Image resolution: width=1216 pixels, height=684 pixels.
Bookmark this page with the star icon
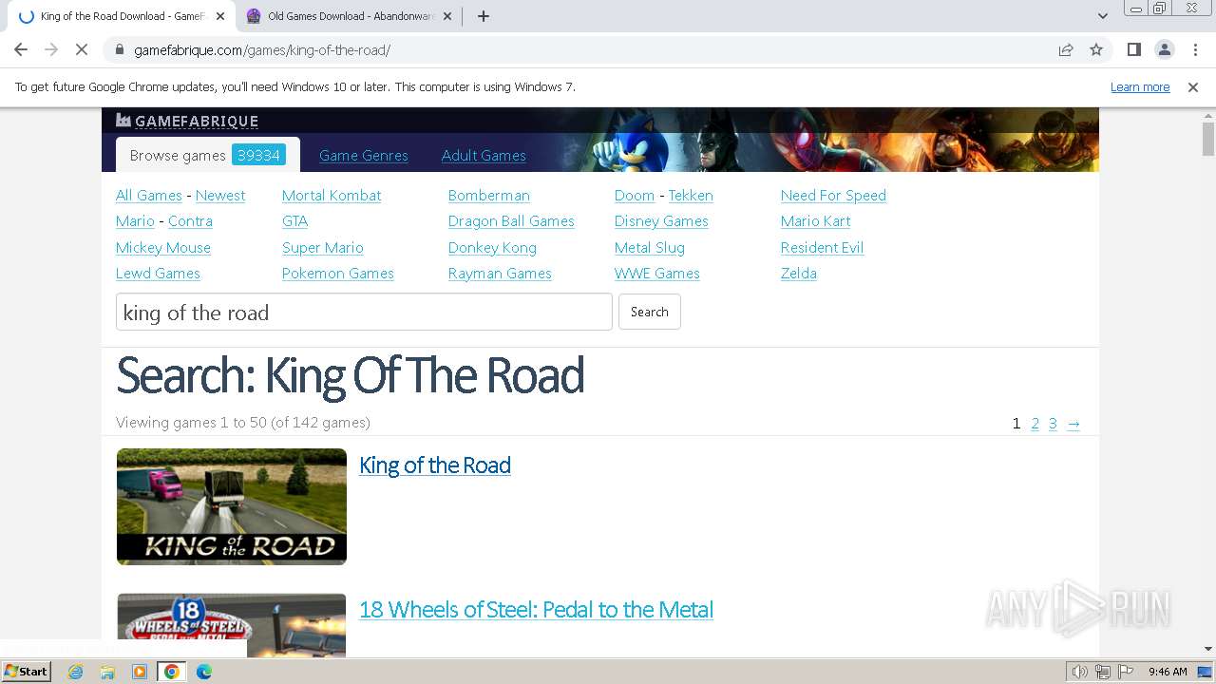pos(1096,49)
